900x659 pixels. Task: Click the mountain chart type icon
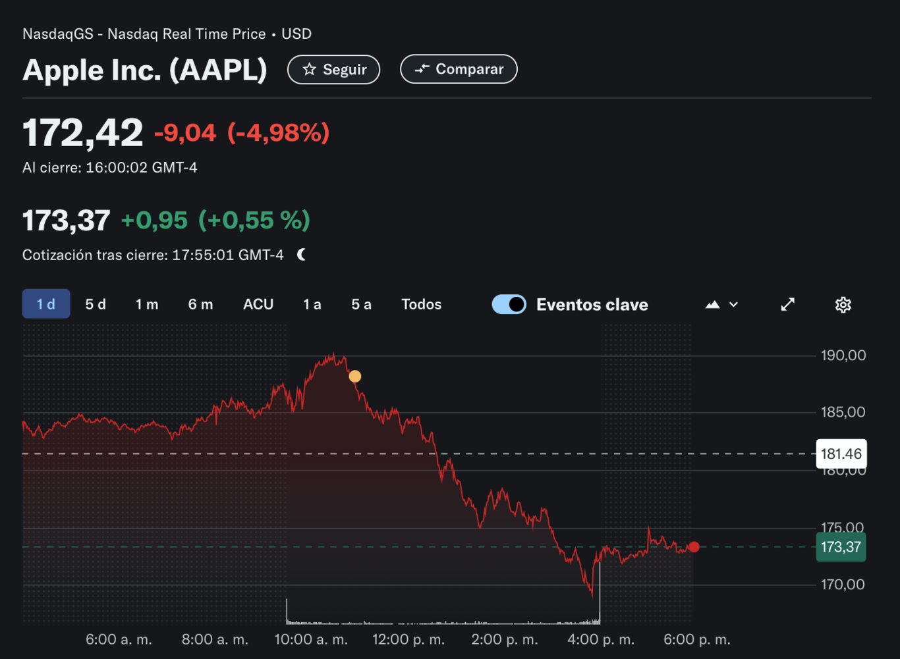[712, 304]
